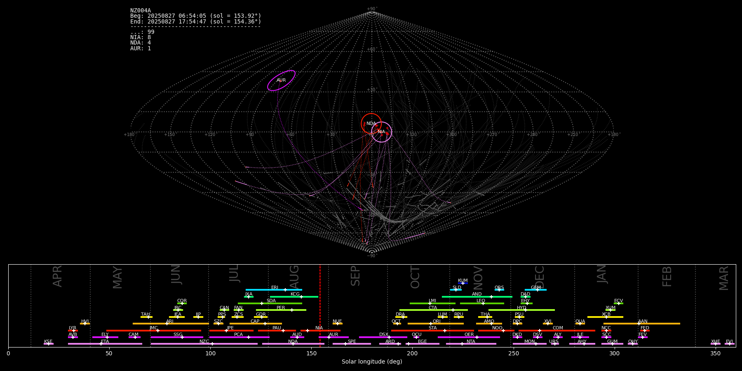
Task: Click the DEC month label
Action: (540, 277)
